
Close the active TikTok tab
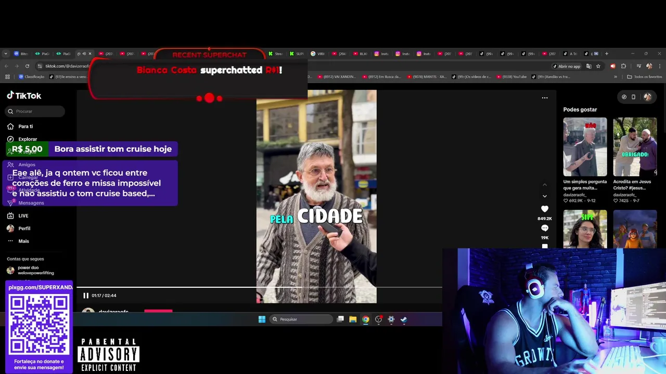89,54
